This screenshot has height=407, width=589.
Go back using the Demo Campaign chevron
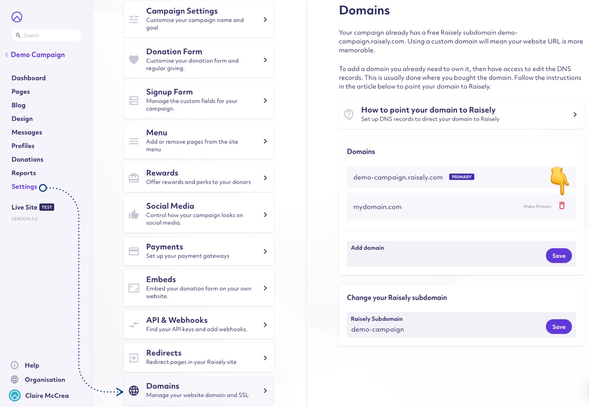click(x=7, y=55)
